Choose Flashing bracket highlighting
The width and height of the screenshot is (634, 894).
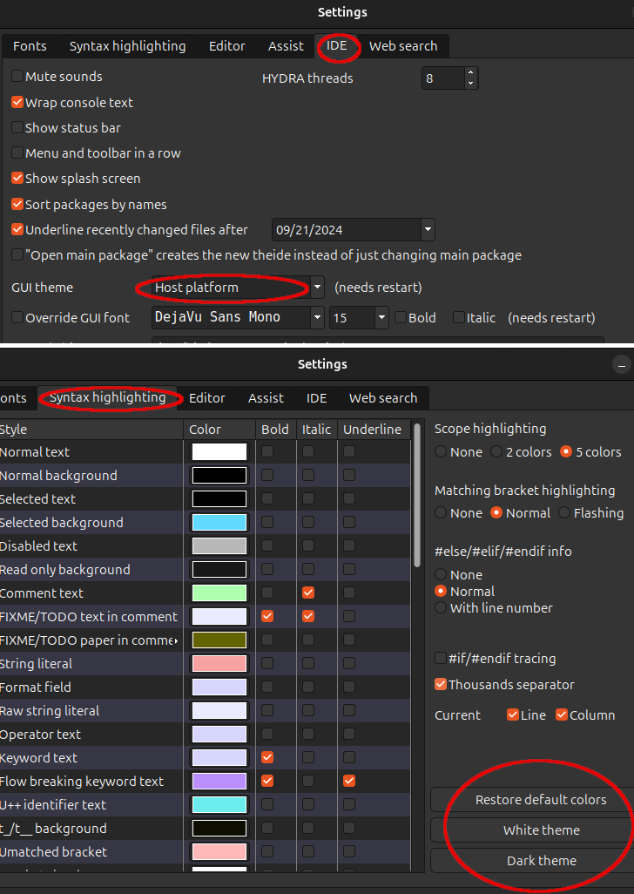(x=564, y=513)
